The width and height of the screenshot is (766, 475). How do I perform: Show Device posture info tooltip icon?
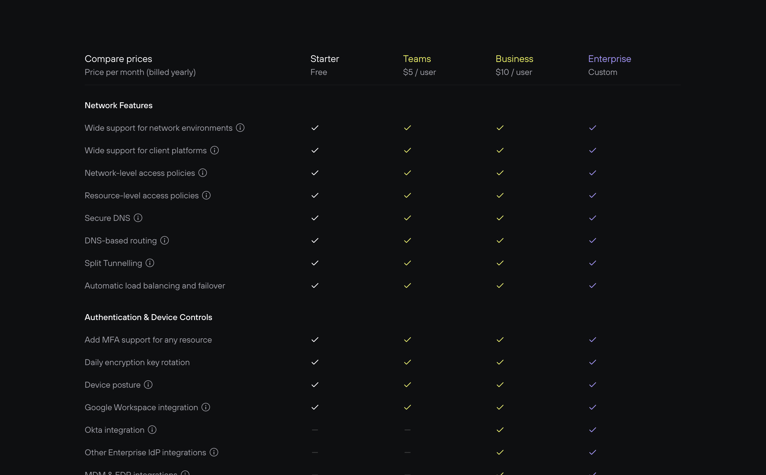148,385
